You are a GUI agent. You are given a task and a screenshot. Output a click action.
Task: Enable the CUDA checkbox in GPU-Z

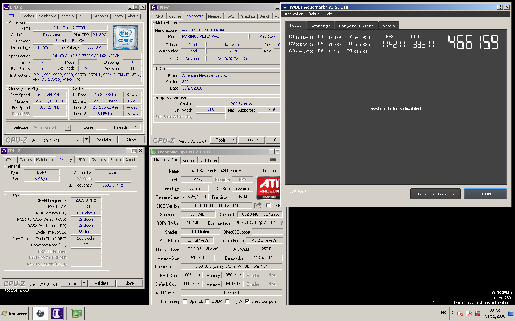click(207, 301)
